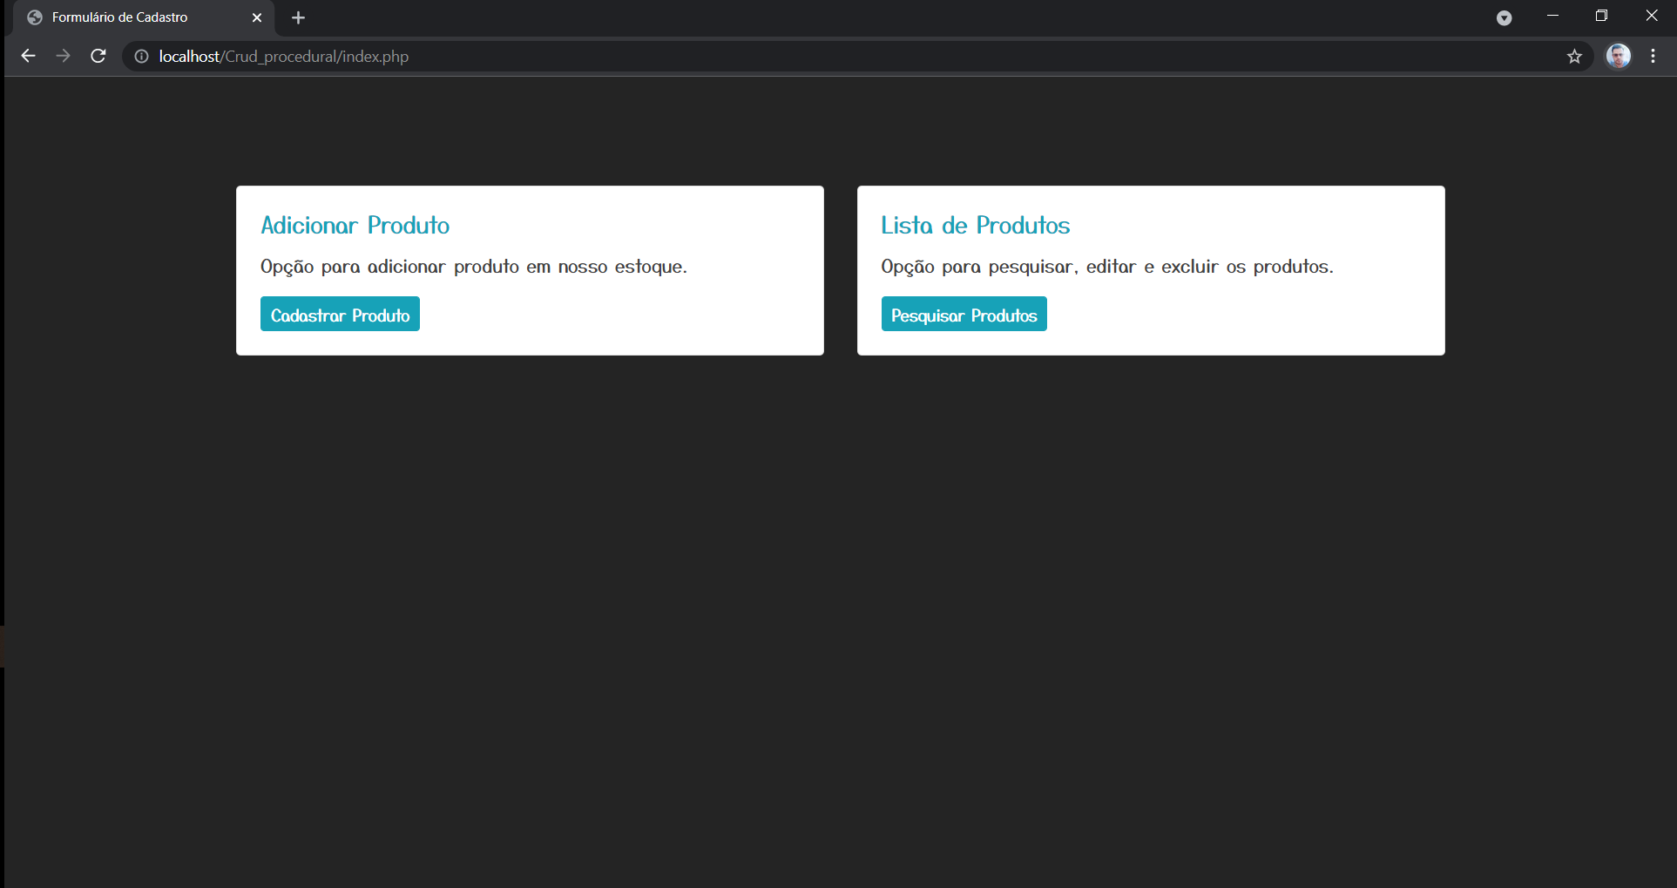Click the Chrome update notification icon
This screenshot has height=888, width=1677.
click(x=1504, y=17)
